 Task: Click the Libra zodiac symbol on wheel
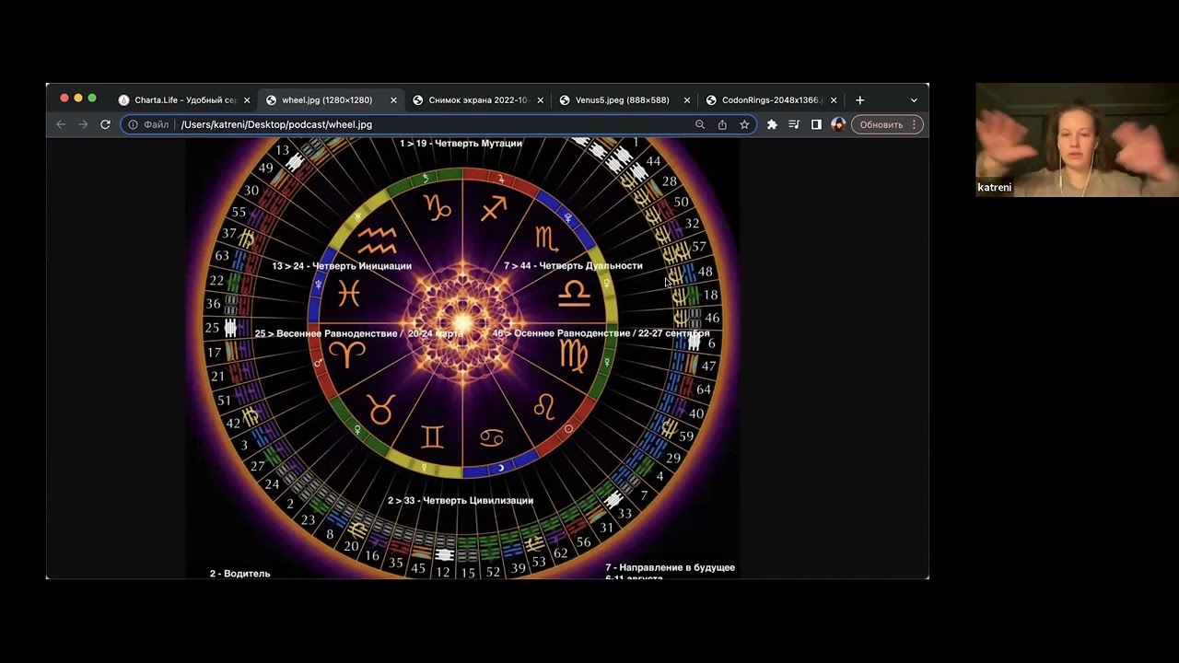(x=574, y=294)
